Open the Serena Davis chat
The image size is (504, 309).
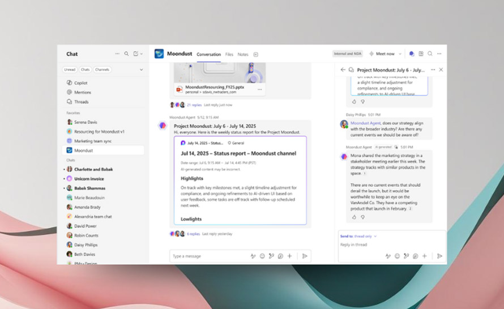coord(86,122)
